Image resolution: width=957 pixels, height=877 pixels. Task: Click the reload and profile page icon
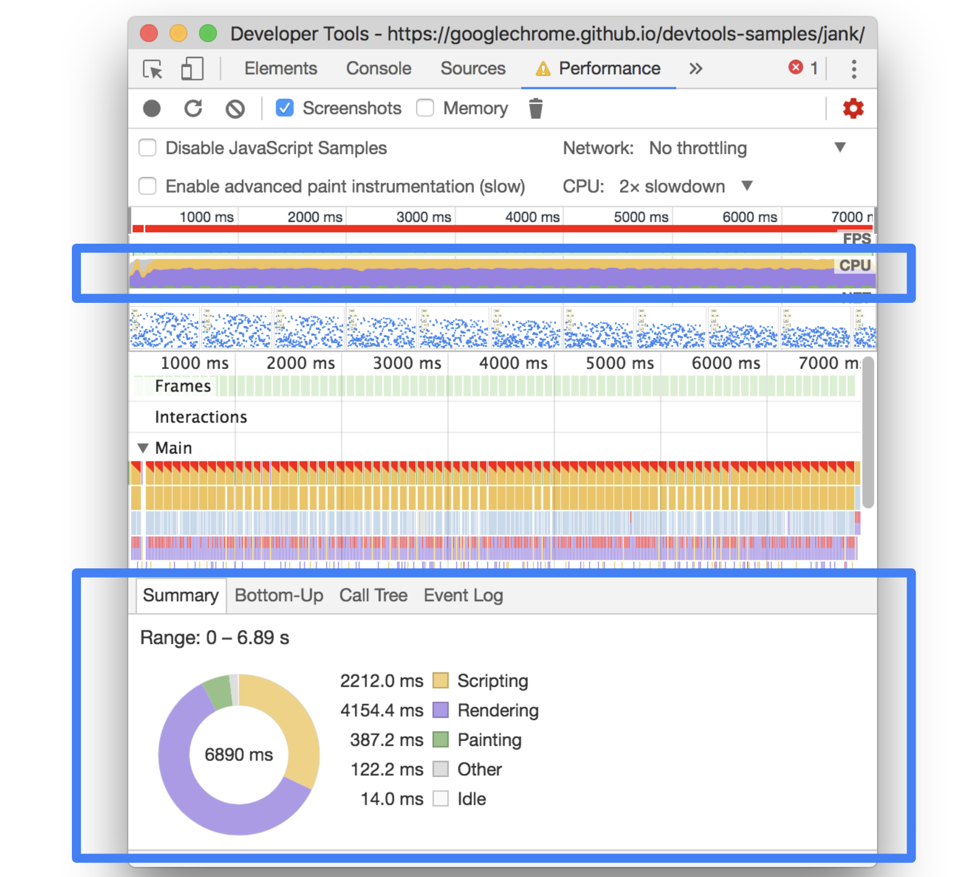(193, 109)
